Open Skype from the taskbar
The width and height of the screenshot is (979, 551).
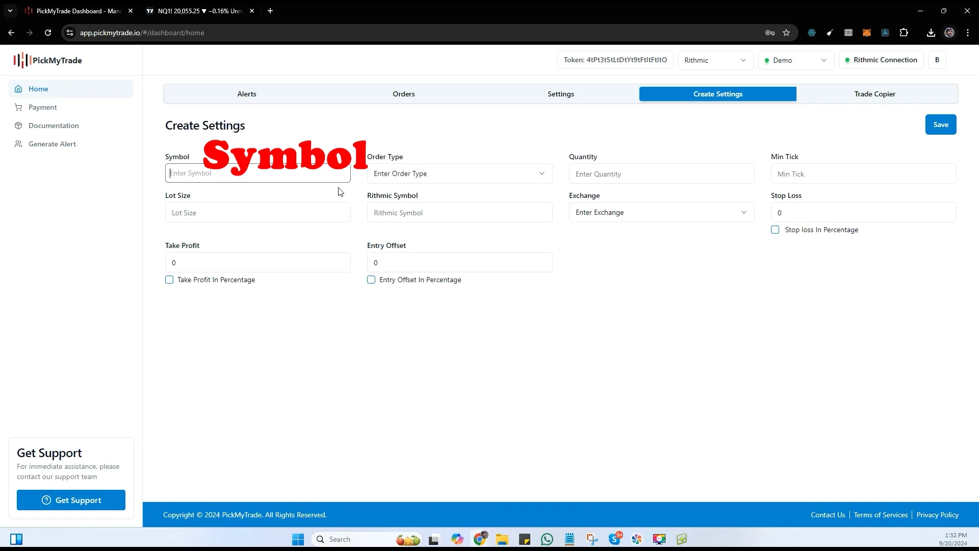[x=615, y=539]
